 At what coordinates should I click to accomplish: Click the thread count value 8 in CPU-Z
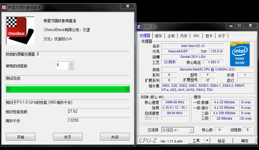click(x=248, y=130)
